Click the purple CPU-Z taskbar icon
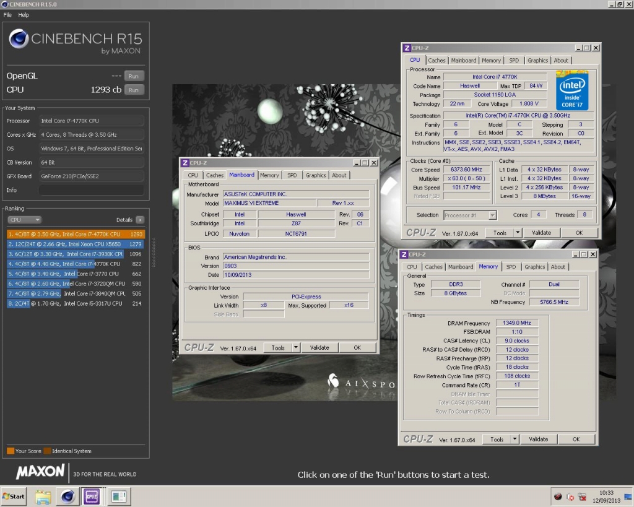The image size is (634, 507). click(x=92, y=496)
